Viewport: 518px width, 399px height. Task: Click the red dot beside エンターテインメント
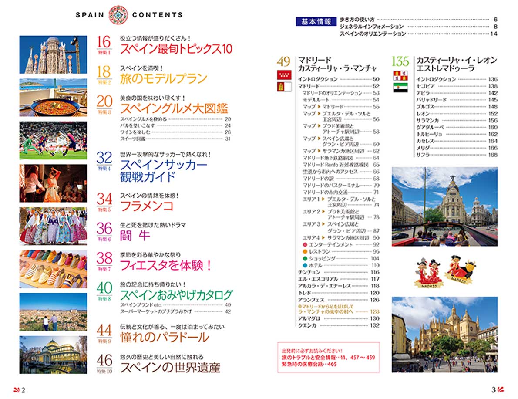pos(305,245)
